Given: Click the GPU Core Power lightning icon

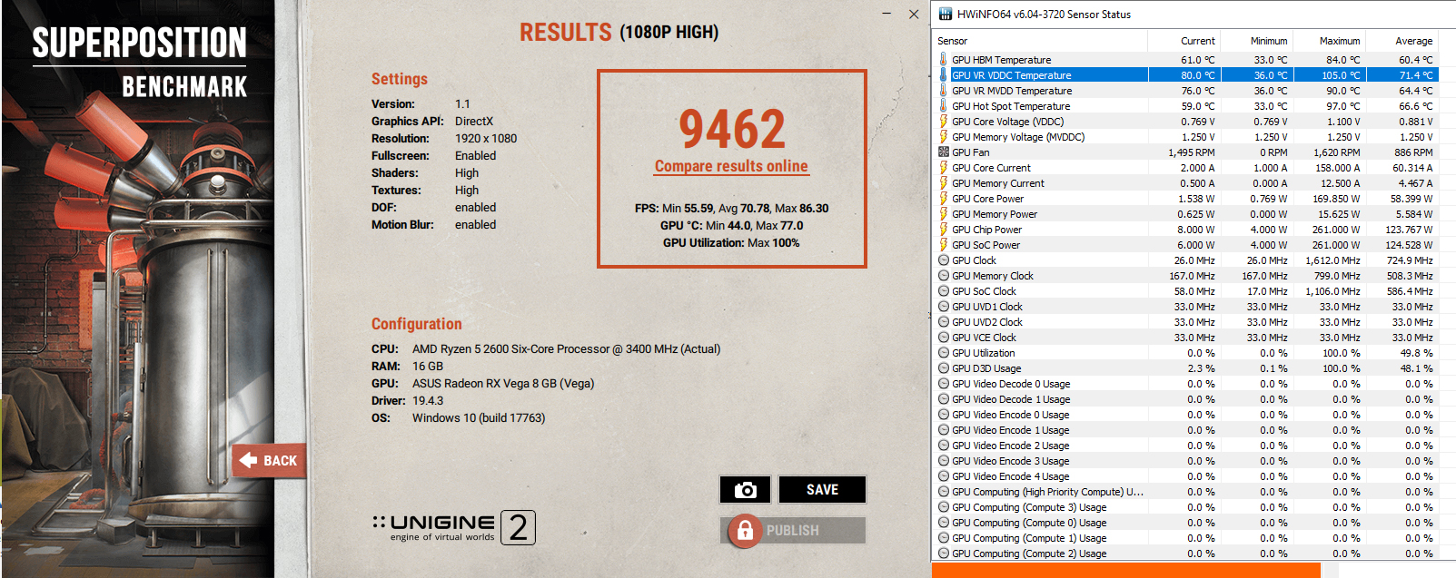Looking at the screenshot, I should pos(943,198).
